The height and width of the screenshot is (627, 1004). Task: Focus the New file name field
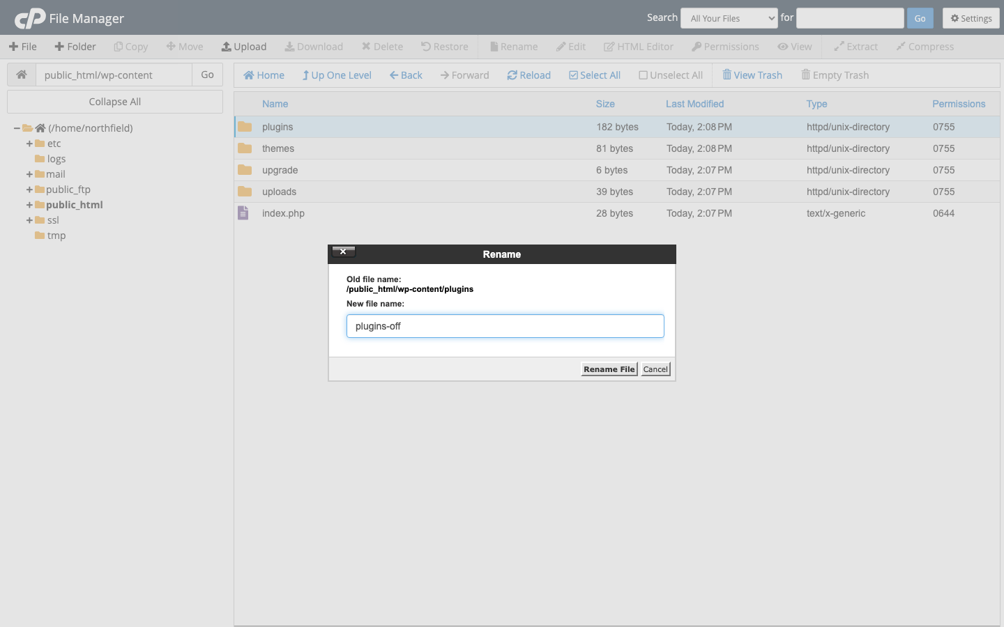coord(505,326)
